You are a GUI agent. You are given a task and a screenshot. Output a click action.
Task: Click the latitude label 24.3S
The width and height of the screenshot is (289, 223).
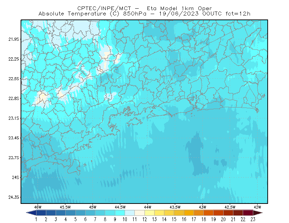click(x=14, y=197)
